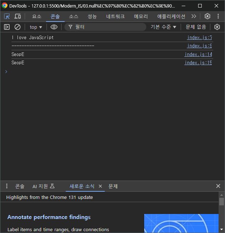Open the 애플리케이션 tab
This screenshot has height=233, width=225.
(171, 16)
